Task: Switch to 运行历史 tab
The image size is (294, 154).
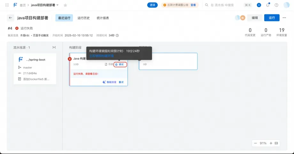Action: [x=83, y=18]
